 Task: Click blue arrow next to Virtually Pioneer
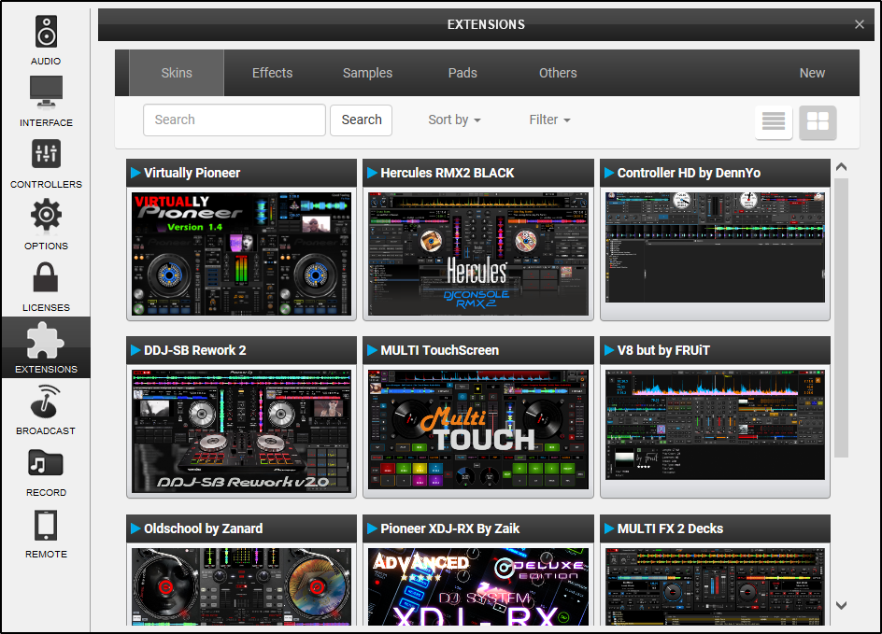click(135, 173)
